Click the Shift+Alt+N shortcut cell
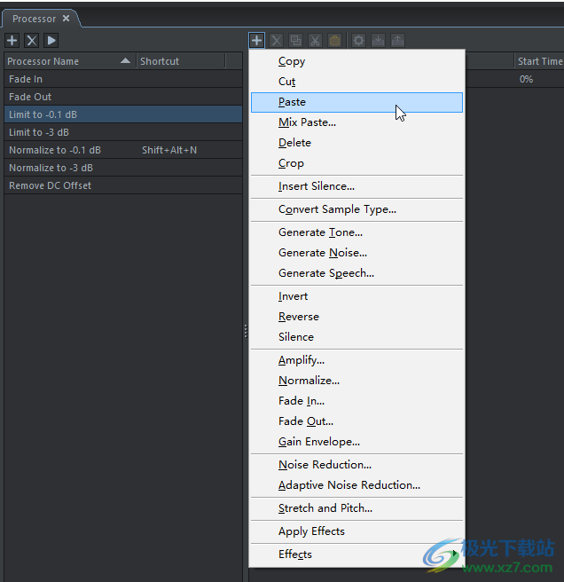This screenshot has width=564, height=582. [x=169, y=150]
